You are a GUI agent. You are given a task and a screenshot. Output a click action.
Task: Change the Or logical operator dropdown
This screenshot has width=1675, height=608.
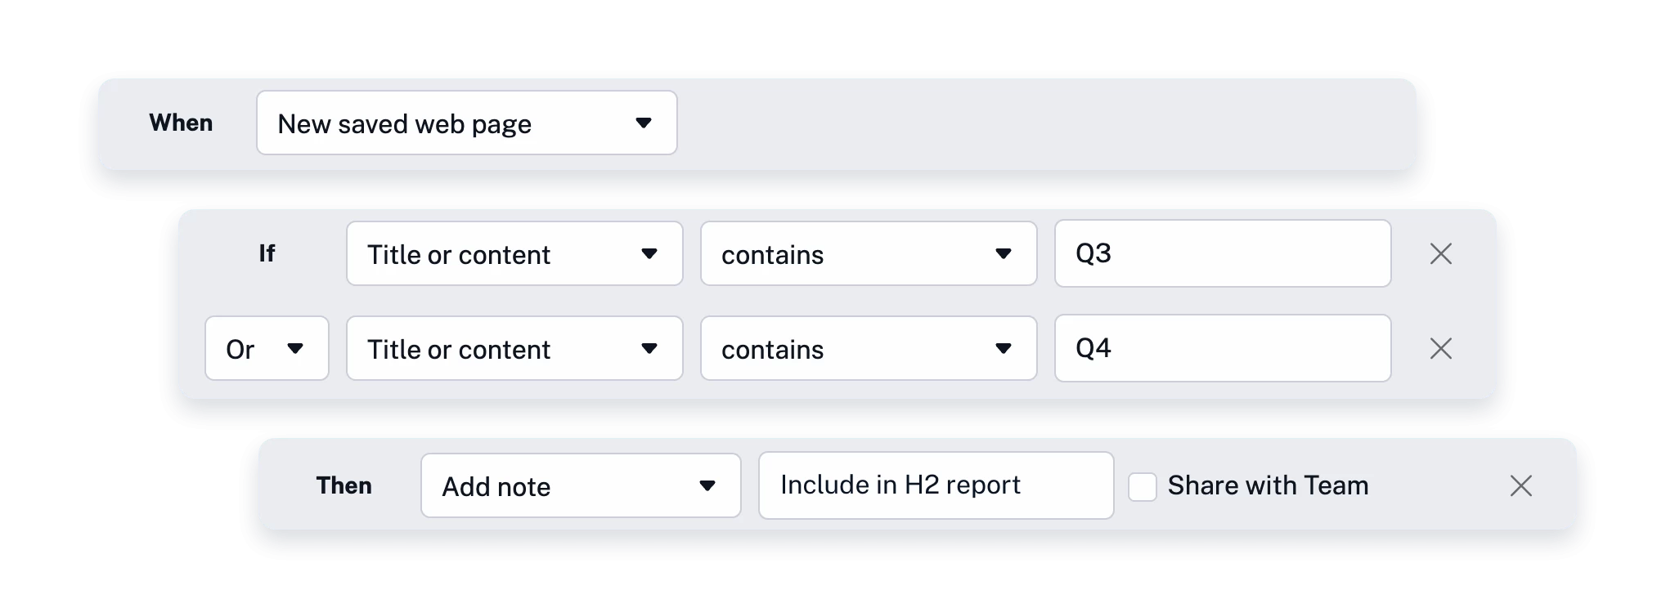tap(267, 349)
